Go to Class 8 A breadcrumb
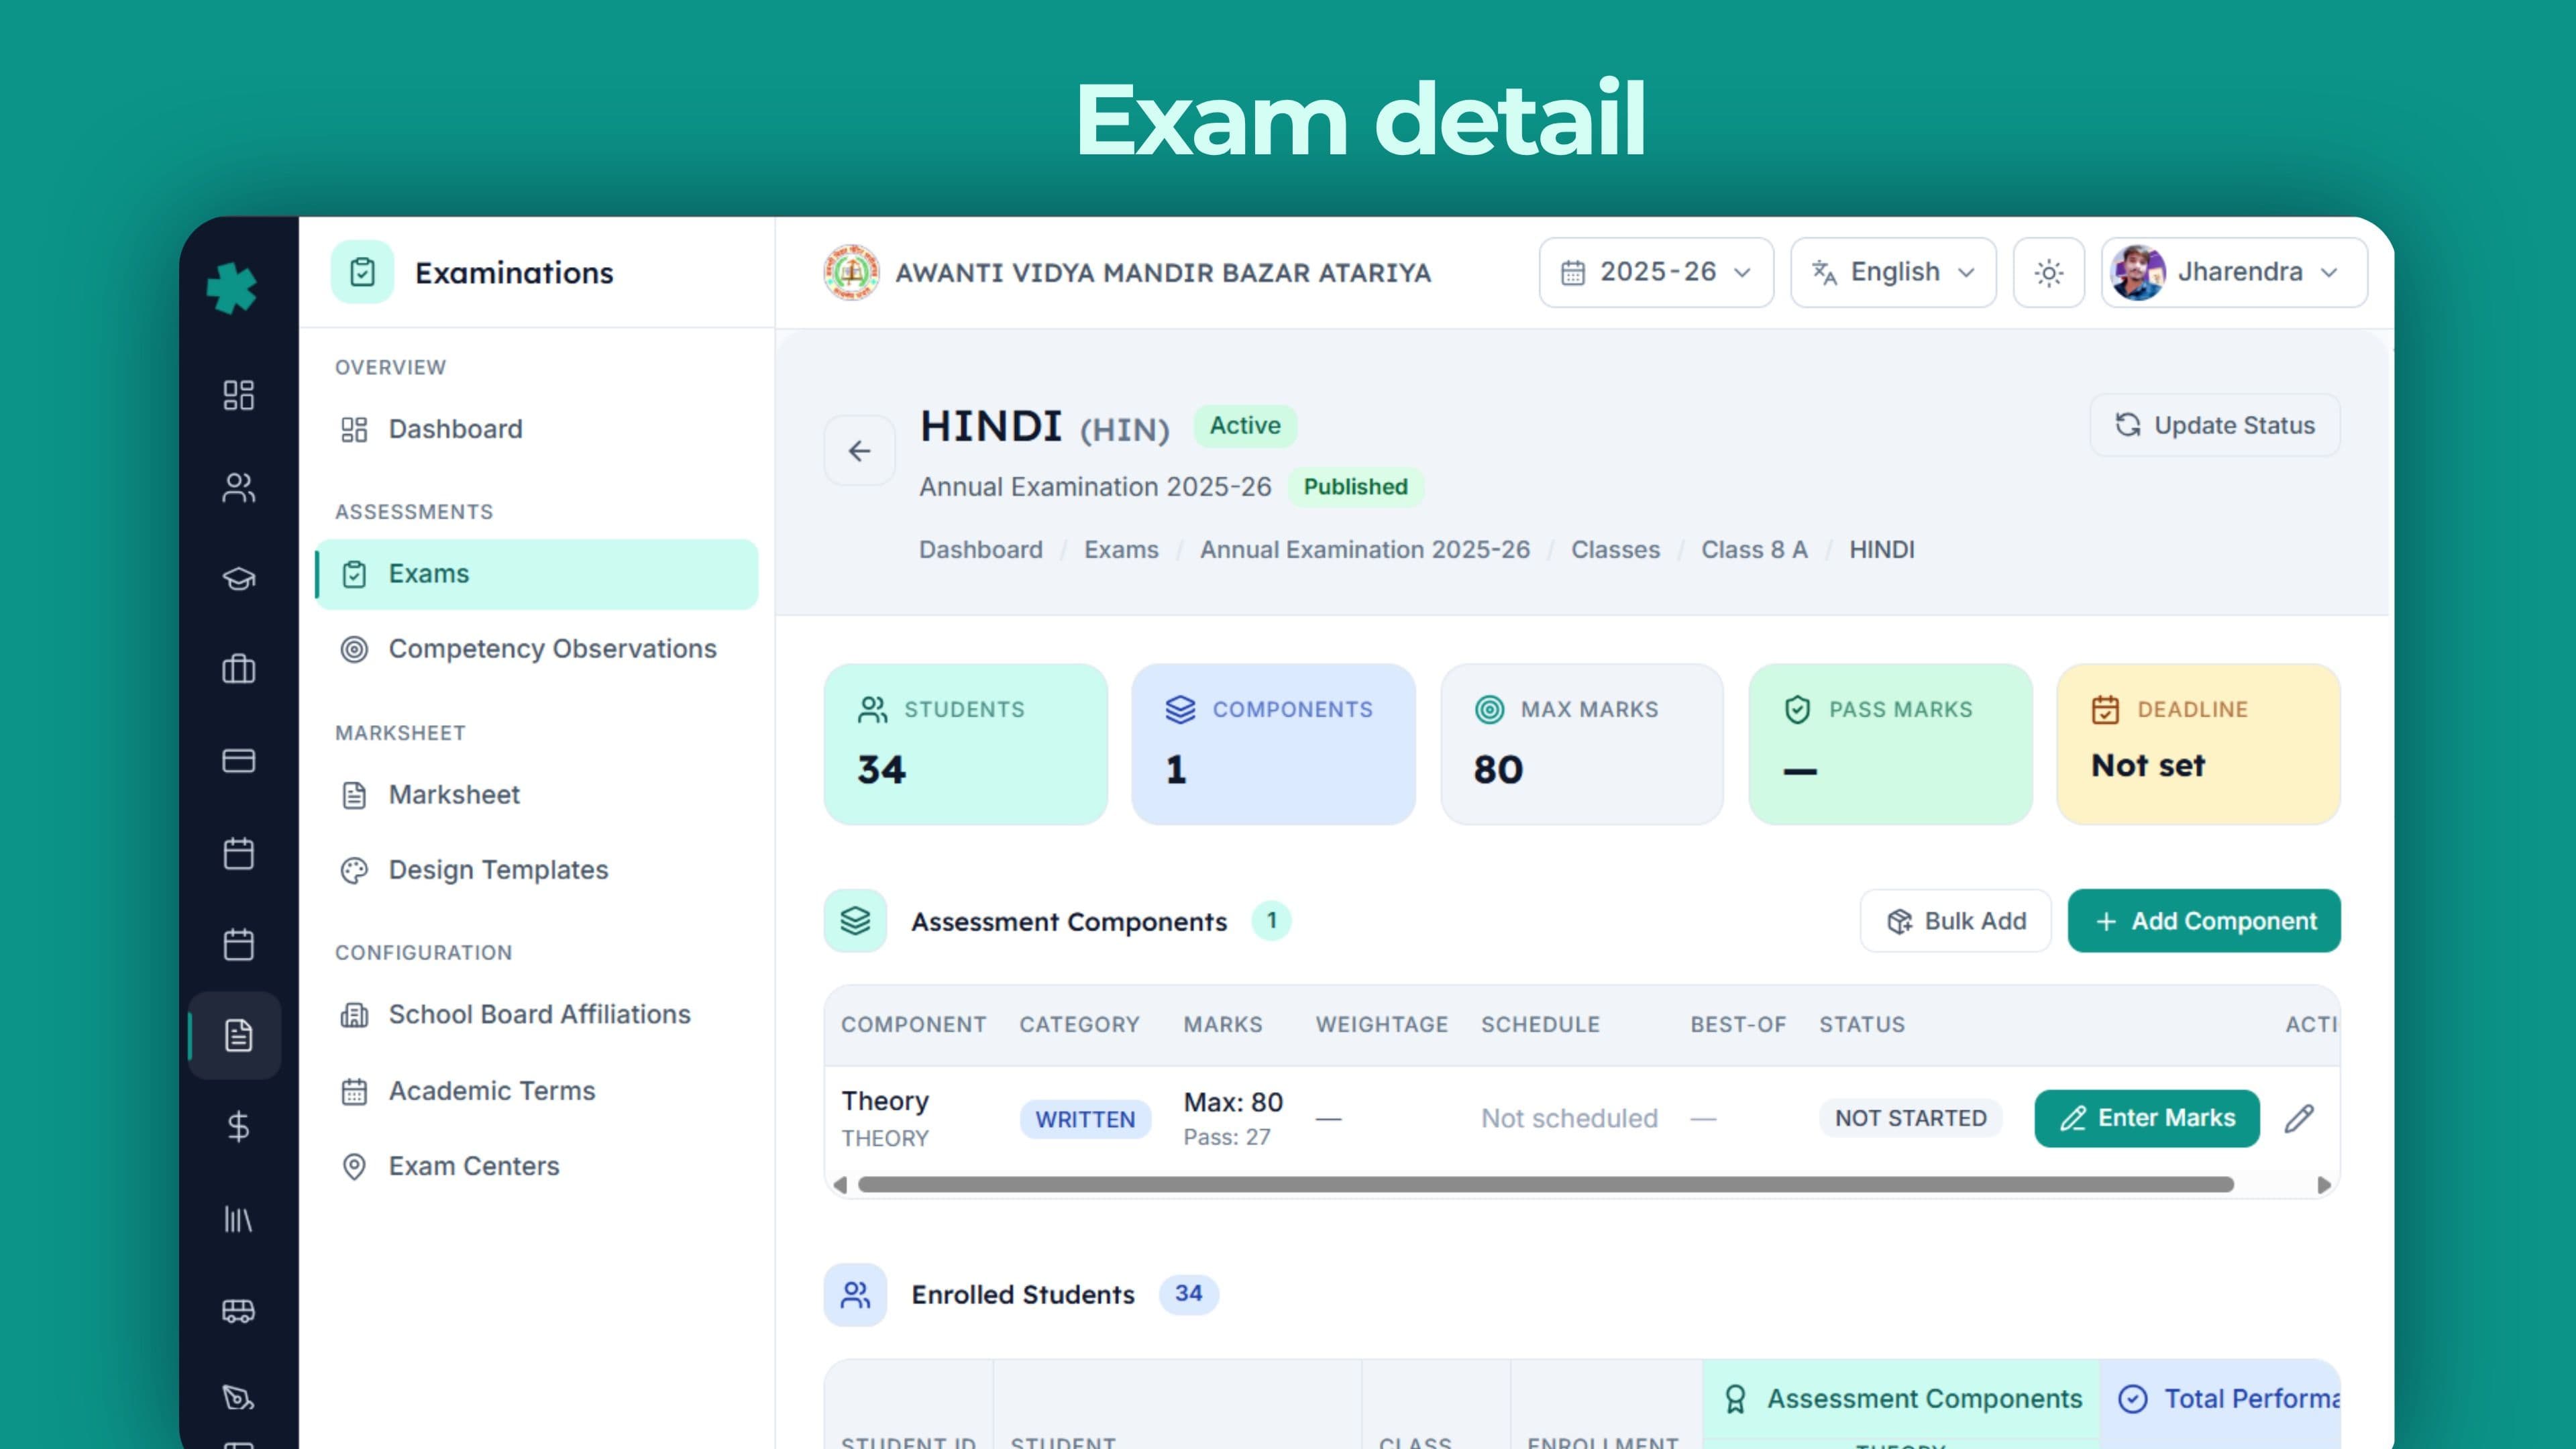The width and height of the screenshot is (2576, 1449). [1754, 550]
